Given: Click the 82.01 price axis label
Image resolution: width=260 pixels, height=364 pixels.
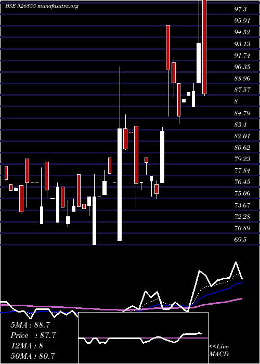Looking at the screenshot, I should (242, 136).
